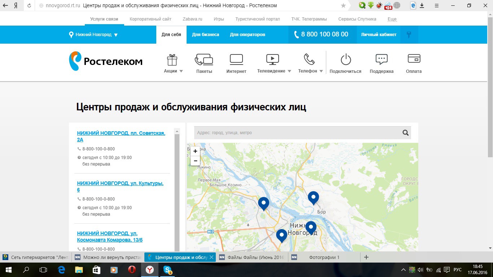Switch to Можно ли вернуть tab
Viewport: 493px width, 277px height.
pyautogui.click(x=108, y=257)
